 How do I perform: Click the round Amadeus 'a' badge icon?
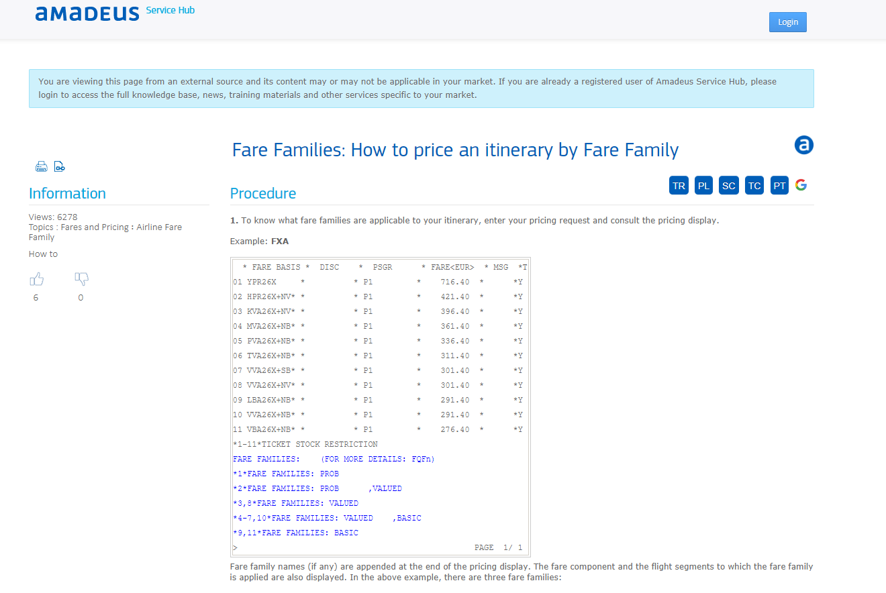[803, 145]
